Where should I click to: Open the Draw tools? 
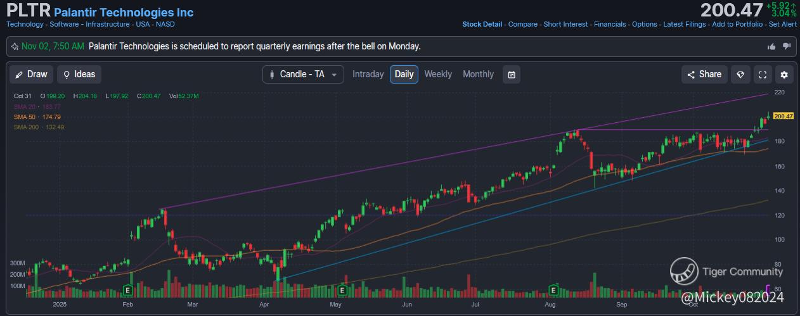coord(31,74)
